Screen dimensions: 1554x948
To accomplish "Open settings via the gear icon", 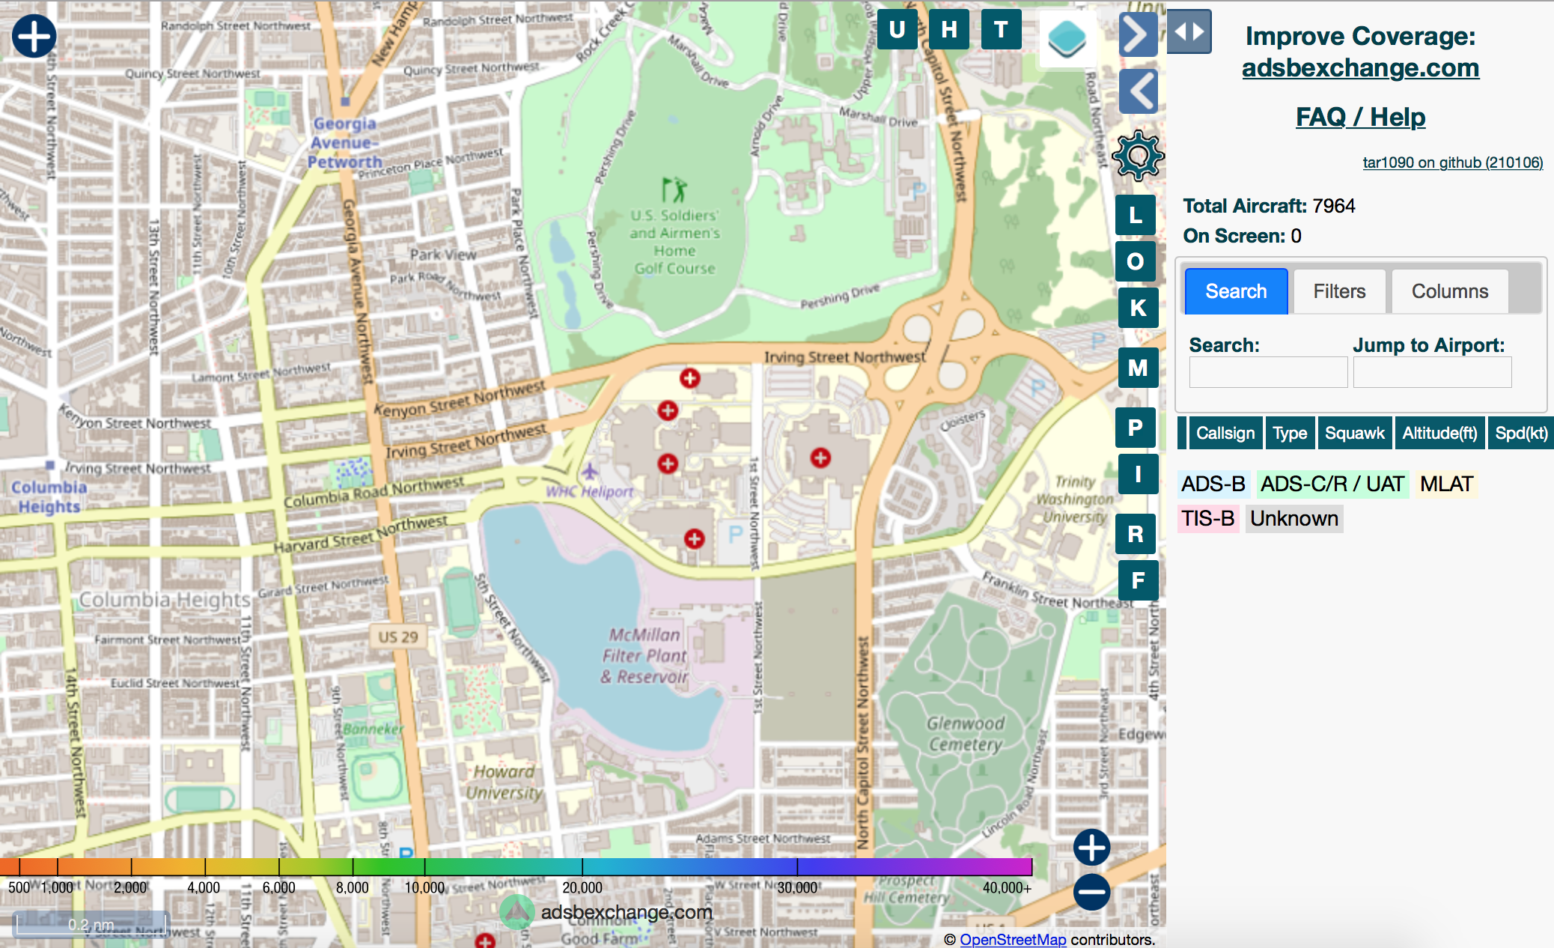I will pyautogui.click(x=1138, y=156).
